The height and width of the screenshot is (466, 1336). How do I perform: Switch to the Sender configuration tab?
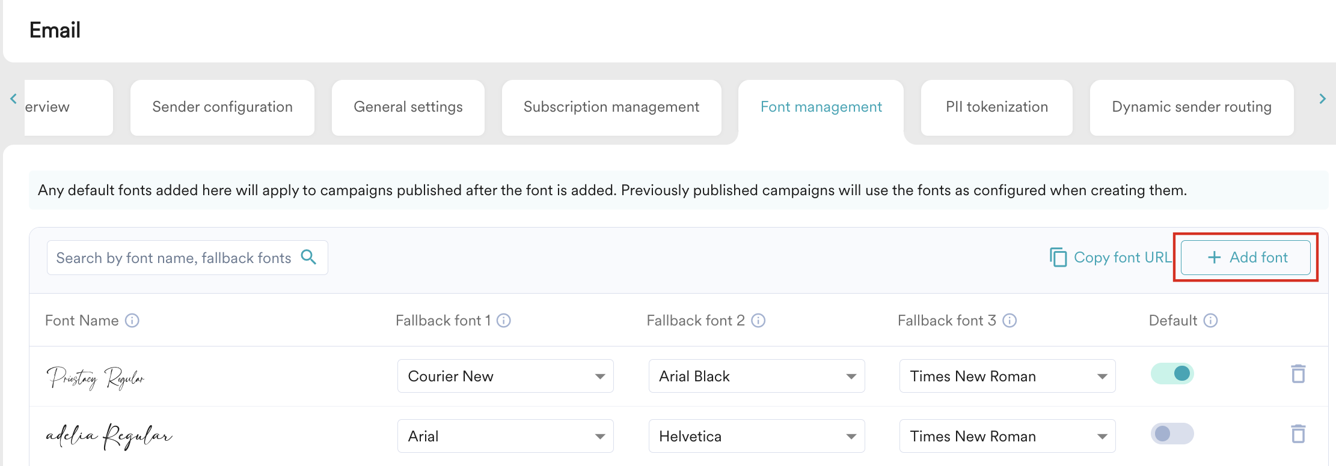[222, 107]
